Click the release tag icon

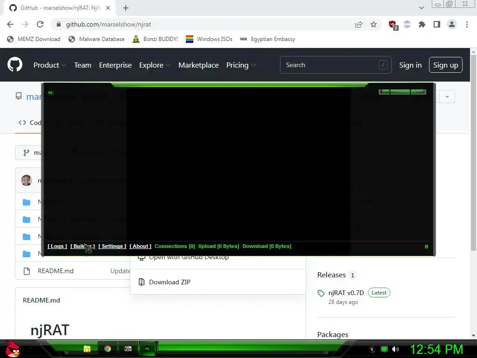click(x=321, y=294)
